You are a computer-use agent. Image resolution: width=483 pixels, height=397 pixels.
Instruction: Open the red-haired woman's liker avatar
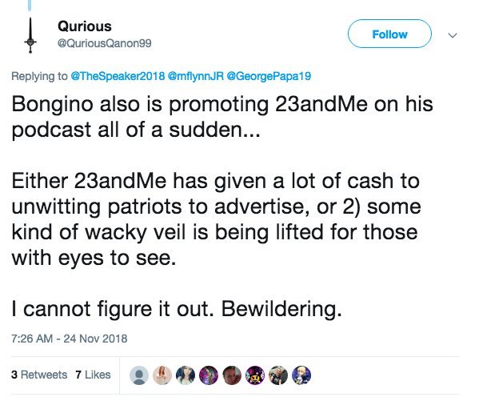(162, 374)
